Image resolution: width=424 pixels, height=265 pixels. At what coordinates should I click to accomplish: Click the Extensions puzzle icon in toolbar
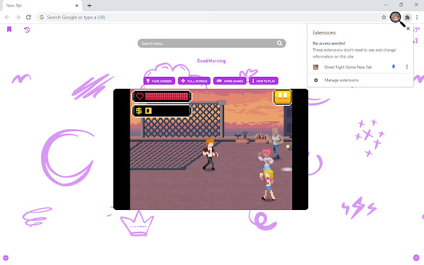407,17
